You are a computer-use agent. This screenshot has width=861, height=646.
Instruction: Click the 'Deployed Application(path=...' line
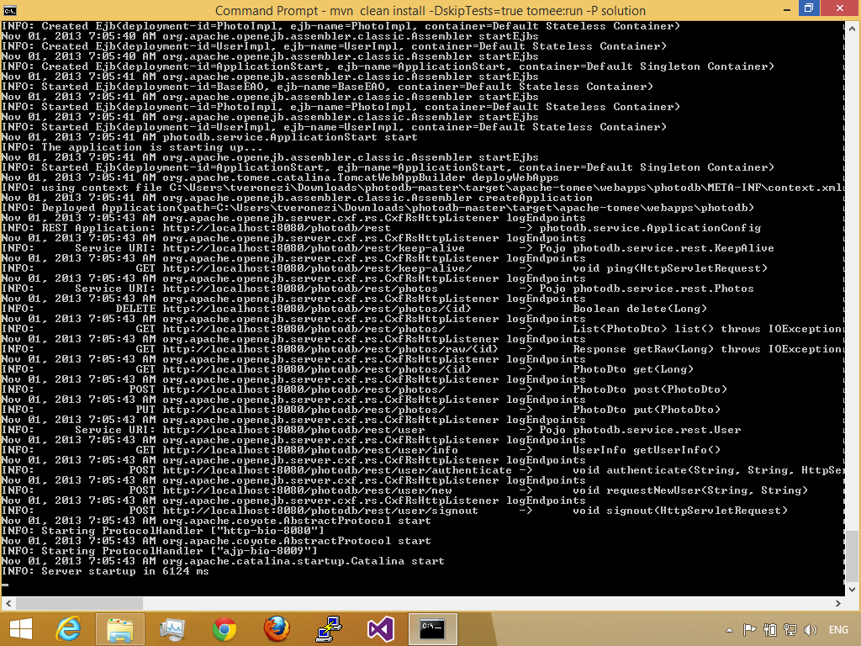(378, 208)
